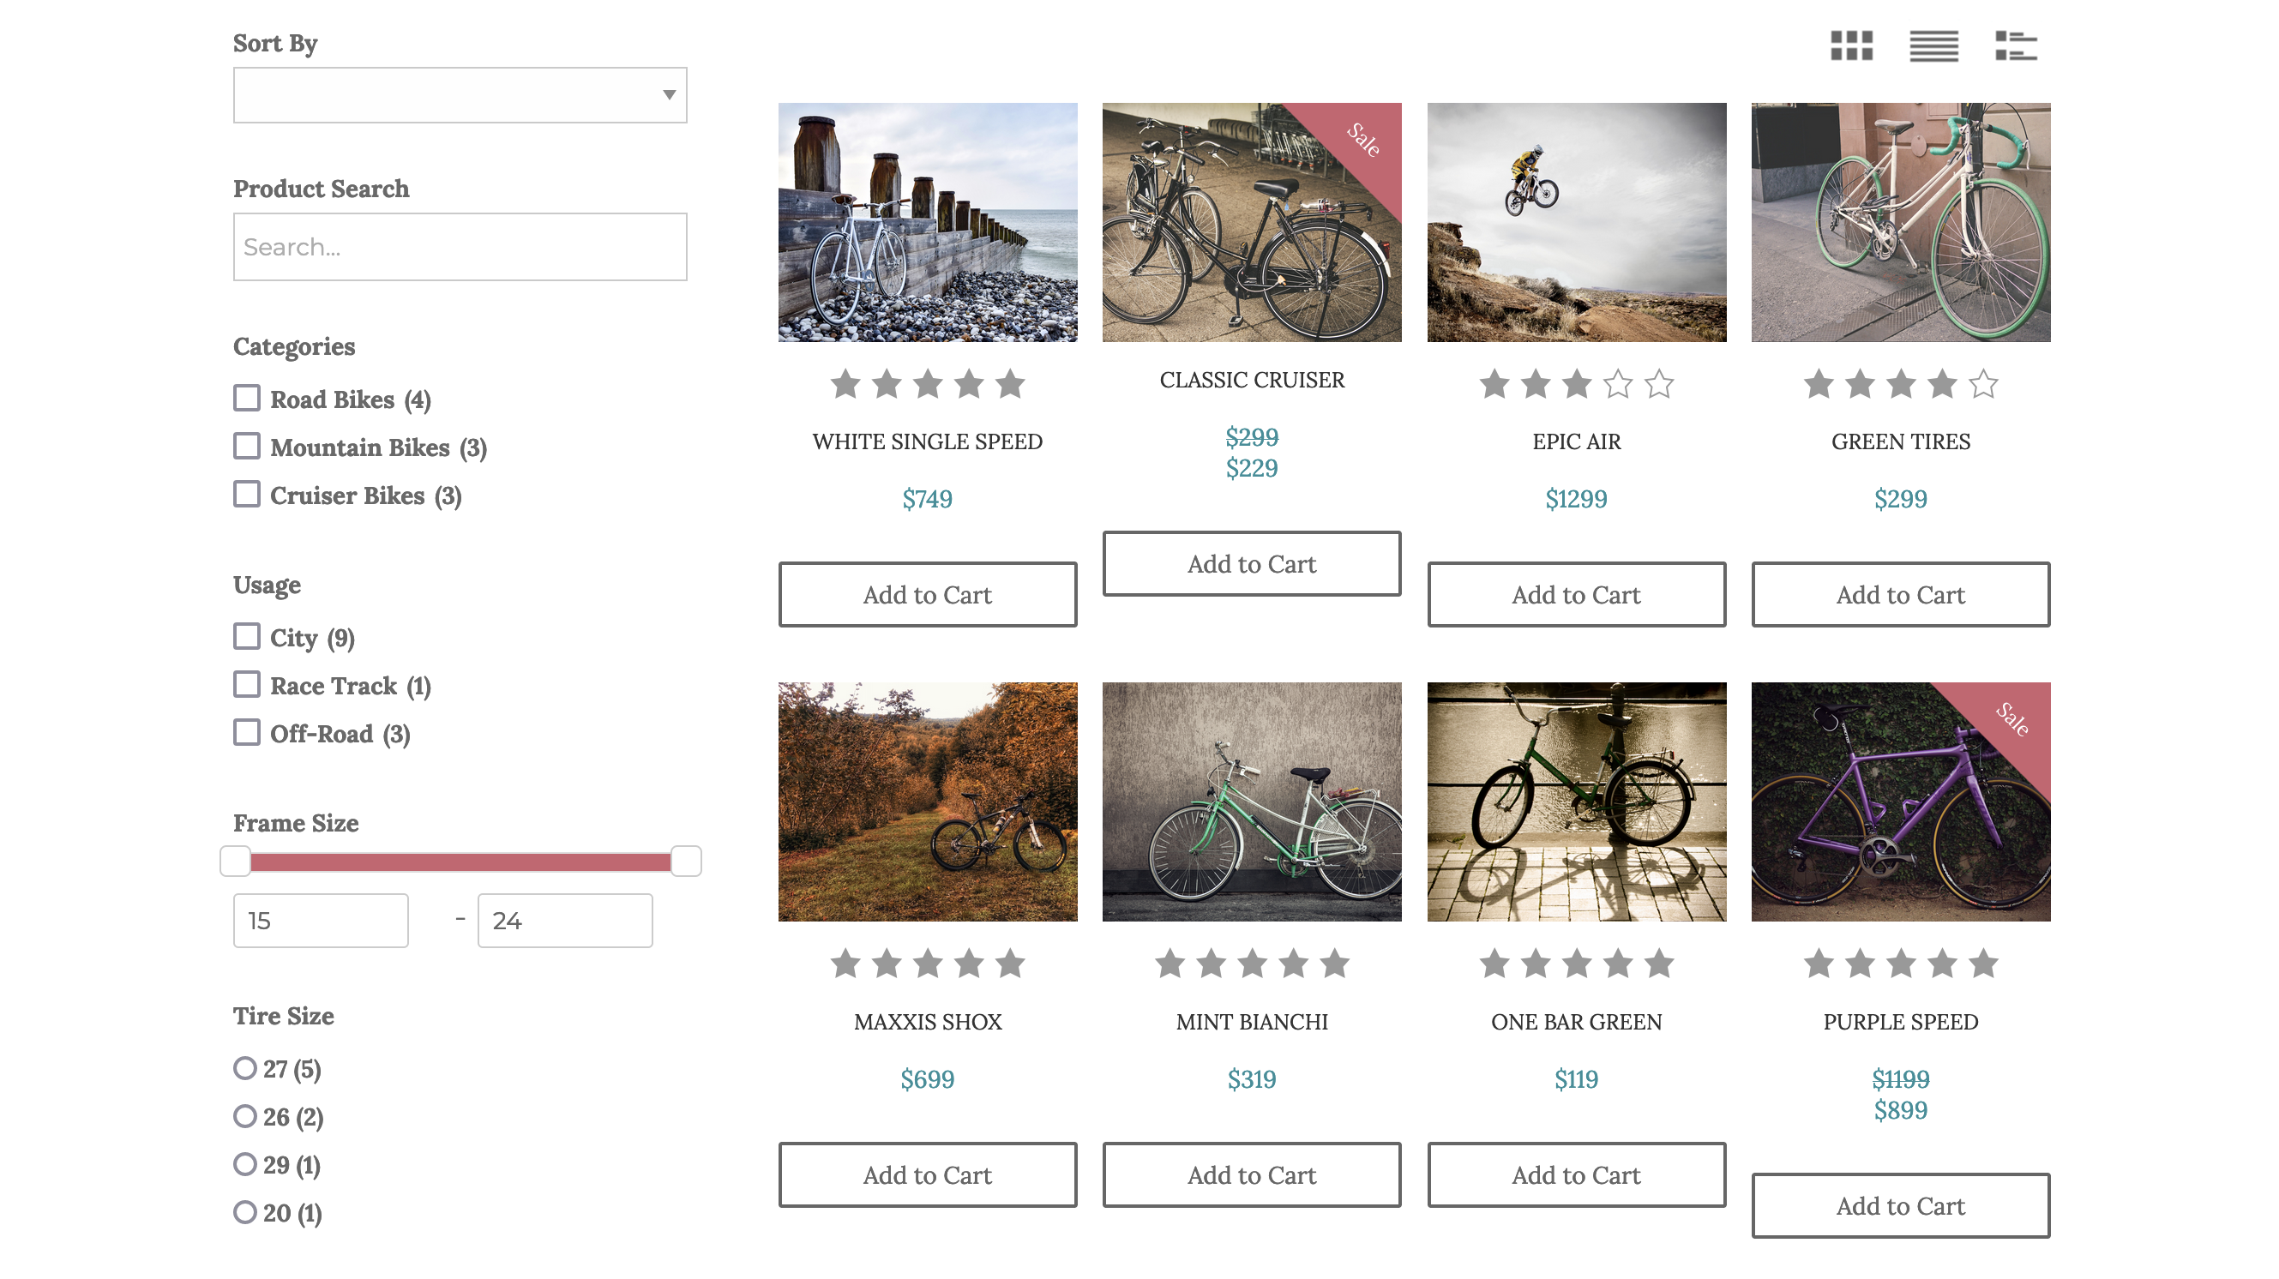Viewport: 2279px width, 1279px height.
Task: Add Classic Cruiser to cart
Action: (1252, 563)
